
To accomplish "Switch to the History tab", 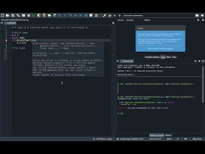I will click(168, 135).
